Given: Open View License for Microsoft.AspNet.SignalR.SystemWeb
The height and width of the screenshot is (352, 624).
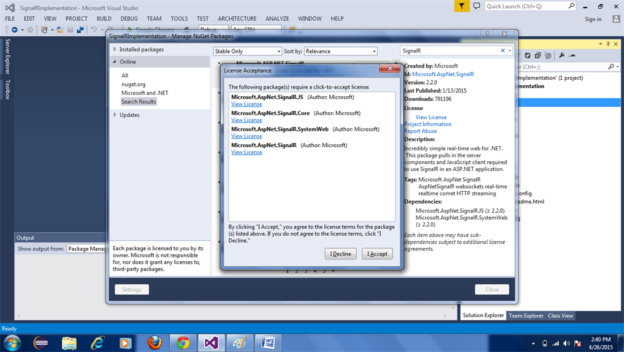Looking at the screenshot, I should tap(247, 136).
